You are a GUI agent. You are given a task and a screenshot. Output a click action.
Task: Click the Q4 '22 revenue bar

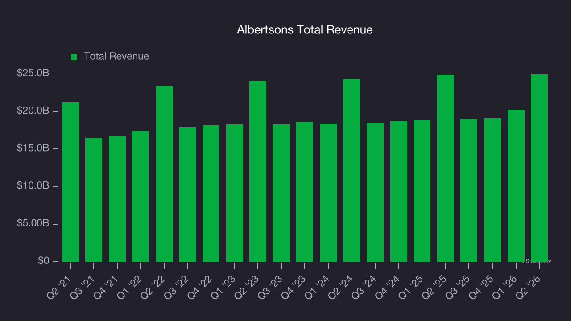coord(211,193)
